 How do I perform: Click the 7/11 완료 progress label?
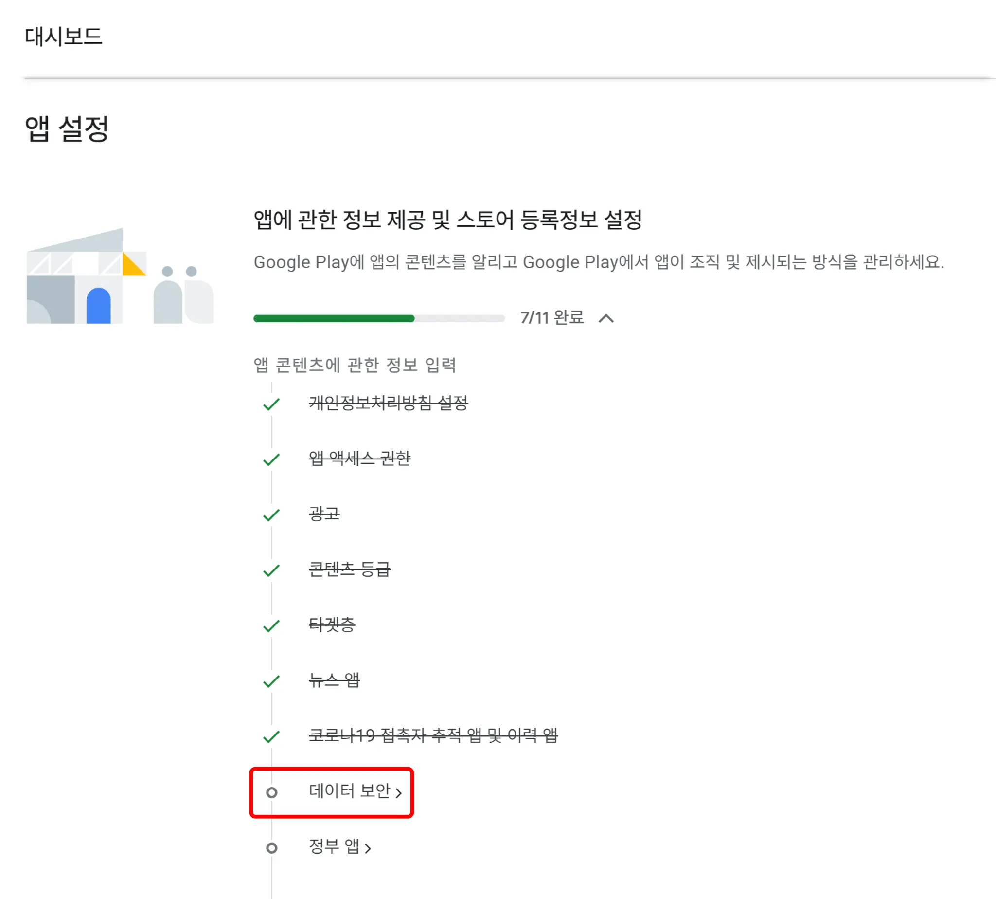pos(552,318)
